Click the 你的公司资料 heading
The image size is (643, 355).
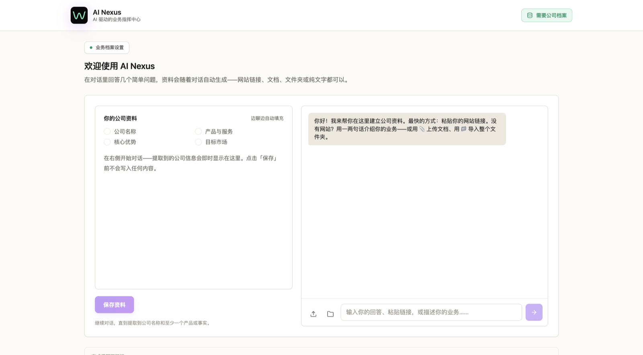pos(120,118)
